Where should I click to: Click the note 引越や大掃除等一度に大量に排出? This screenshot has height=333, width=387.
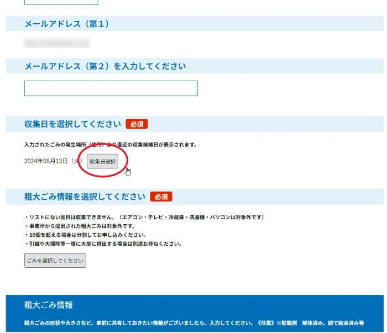[x=103, y=244]
